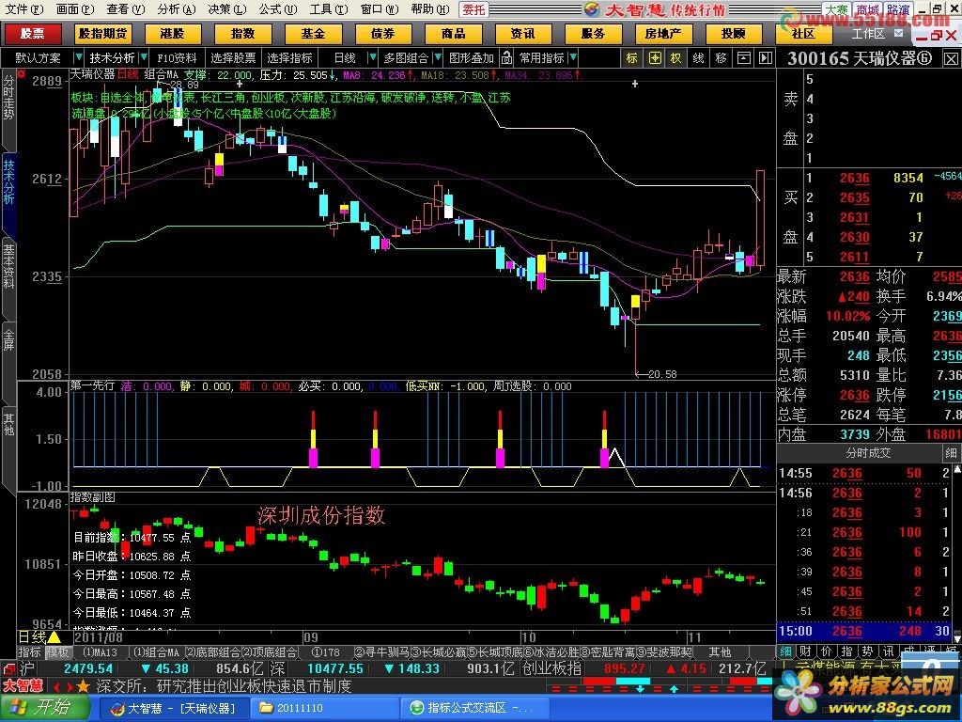Viewport: 962px width, 722px height.
Task: Open the 常用指标 dropdown arrow
Action: tap(573, 57)
